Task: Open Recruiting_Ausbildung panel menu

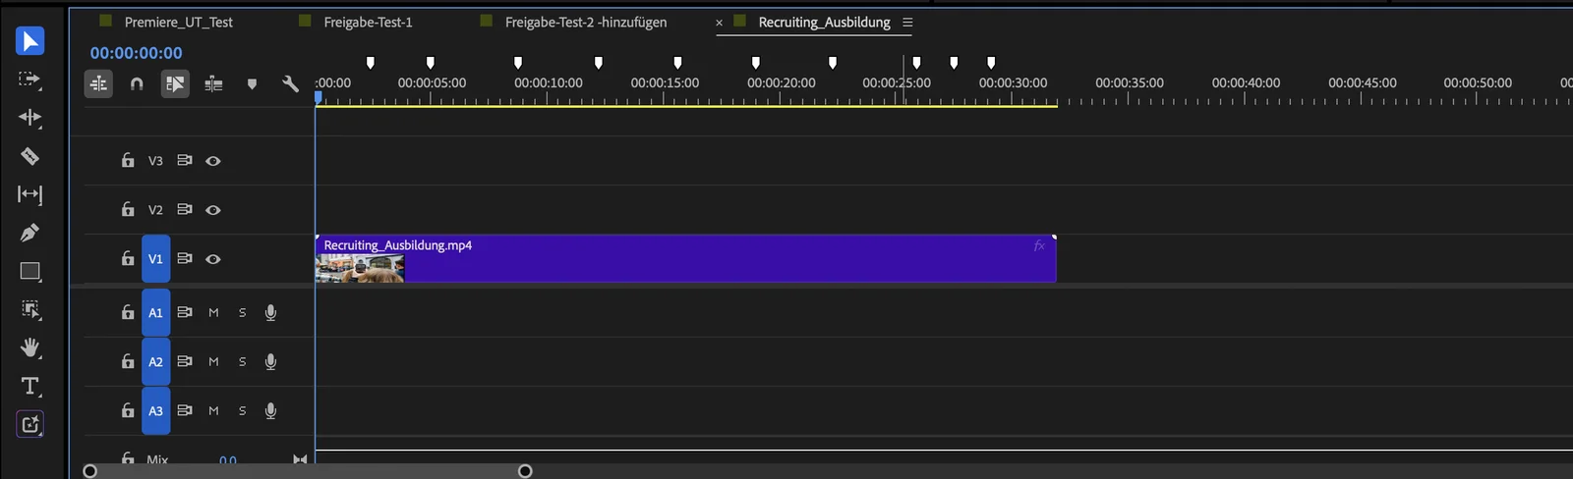Action: (907, 23)
